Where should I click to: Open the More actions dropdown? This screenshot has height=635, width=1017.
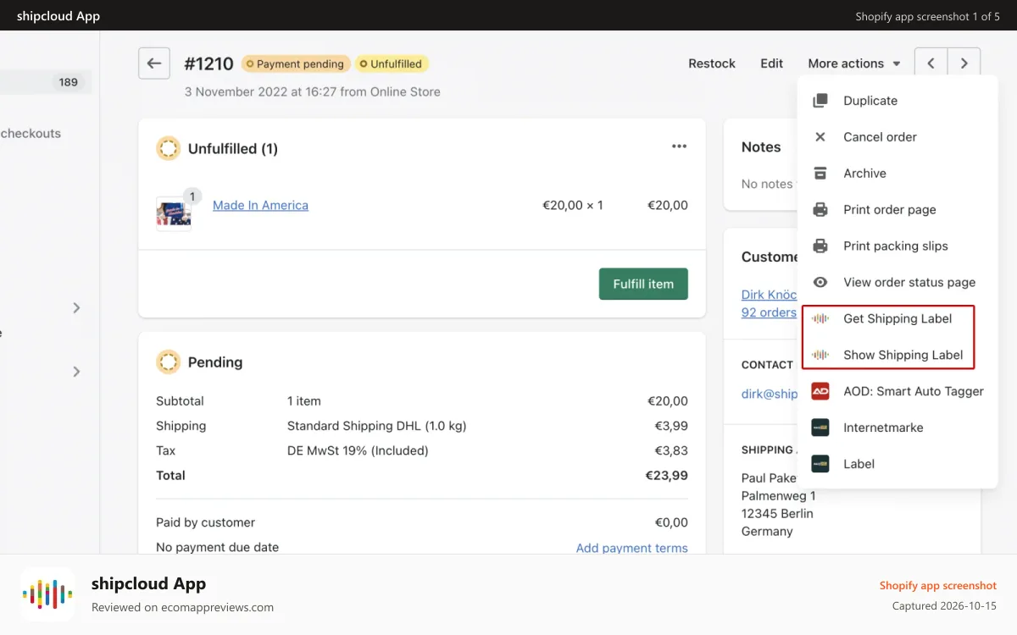pyautogui.click(x=854, y=63)
